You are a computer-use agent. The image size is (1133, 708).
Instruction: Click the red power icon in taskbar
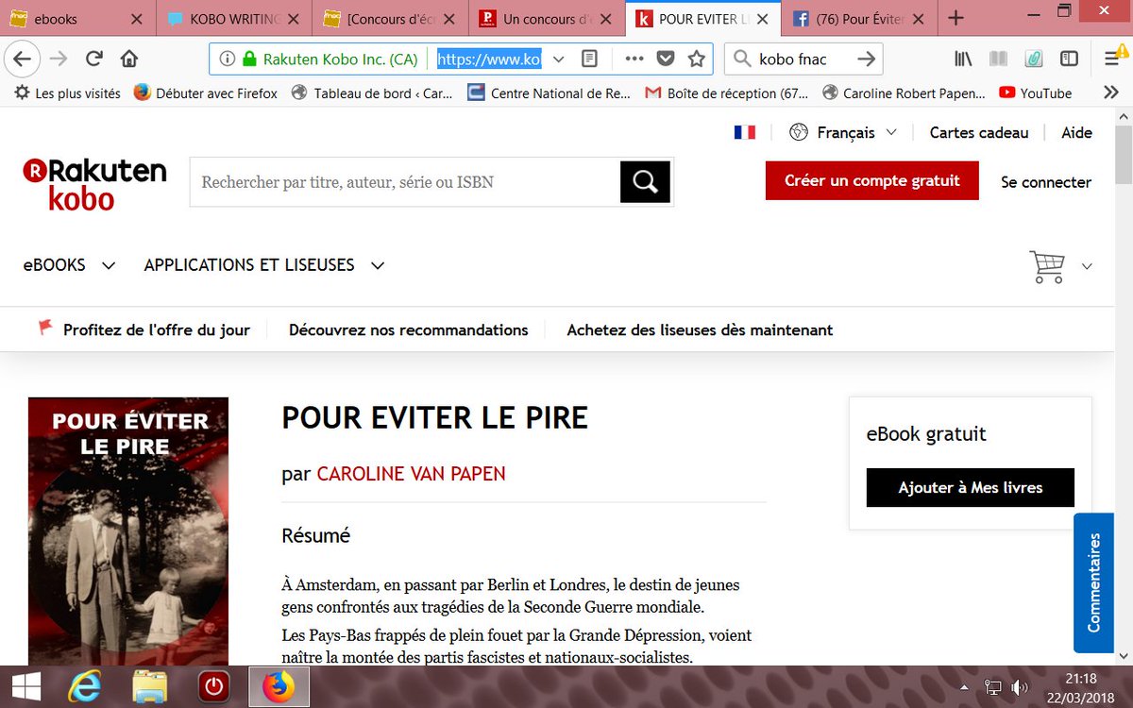pos(213,687)
